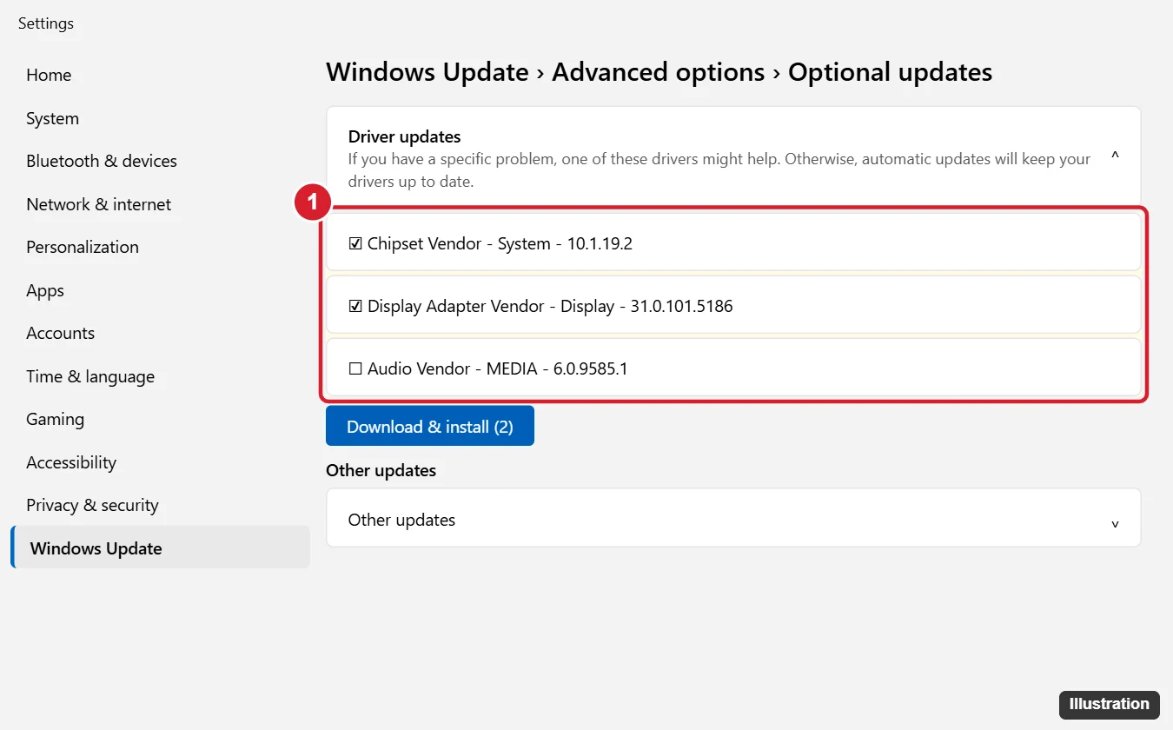Uncheck the Display Adapter Vendor driver checkbox
Screen dimensions: 1173x730
[x=355, y=307]
